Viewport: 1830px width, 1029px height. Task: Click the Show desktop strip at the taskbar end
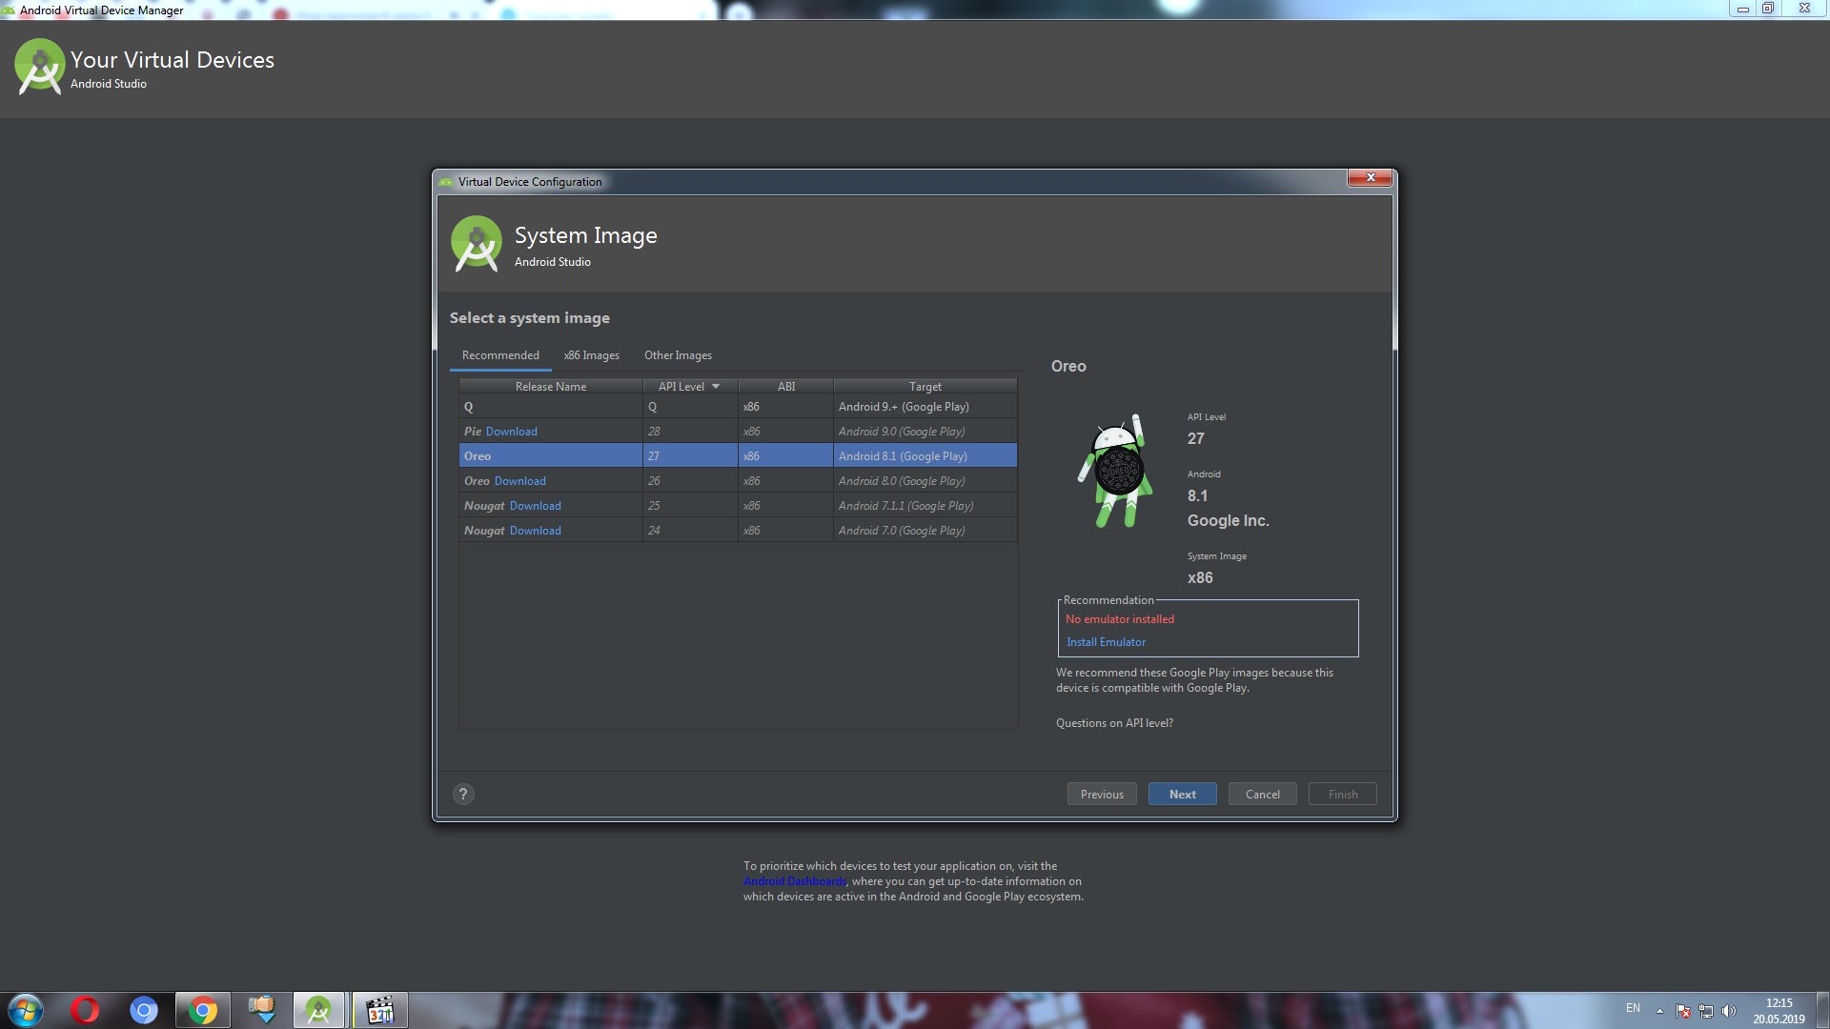1822,1010
